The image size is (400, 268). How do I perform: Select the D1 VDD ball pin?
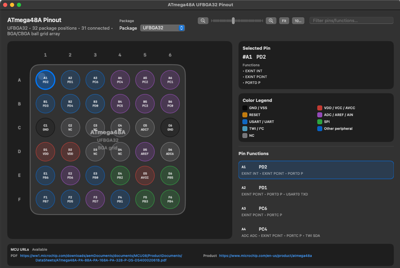[46, 152]
